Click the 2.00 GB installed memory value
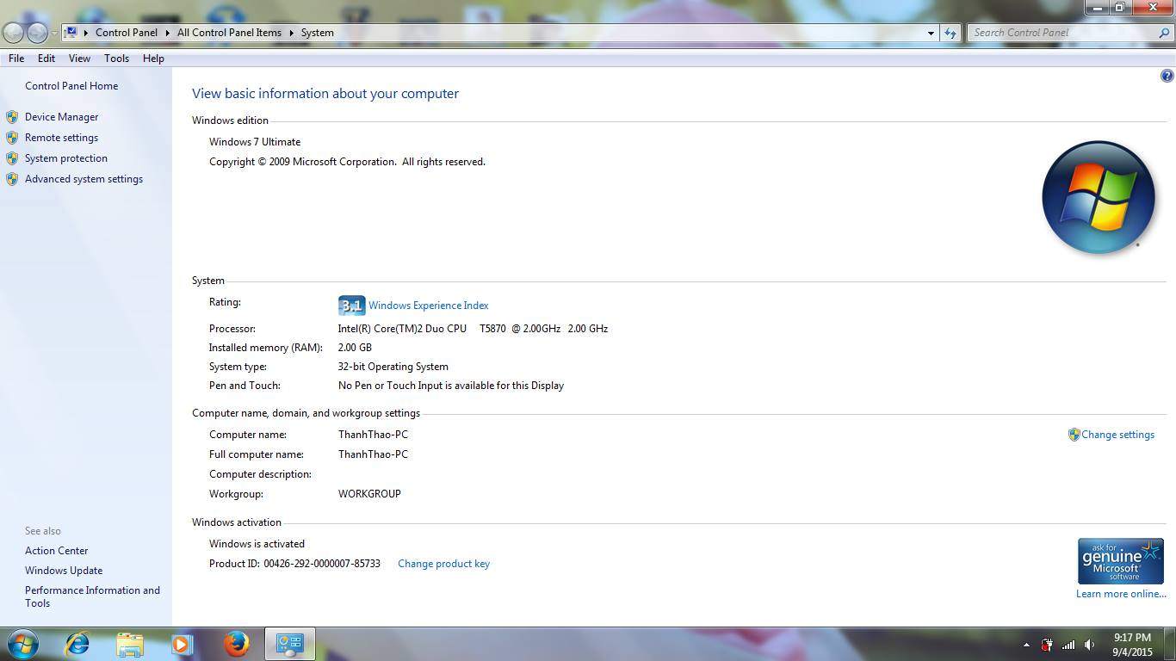The height and width of the screenshot is (661, 1176). pyautogui.click(x=355, y=348)
